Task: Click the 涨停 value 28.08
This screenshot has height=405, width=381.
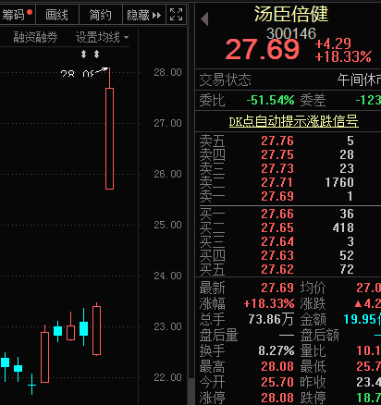Action: tap(277, 398)
